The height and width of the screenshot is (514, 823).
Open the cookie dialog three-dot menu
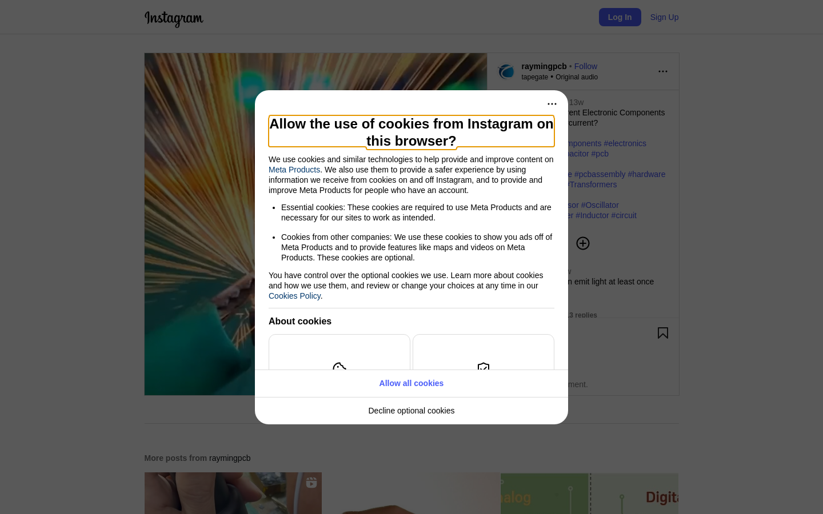point(552,104)
